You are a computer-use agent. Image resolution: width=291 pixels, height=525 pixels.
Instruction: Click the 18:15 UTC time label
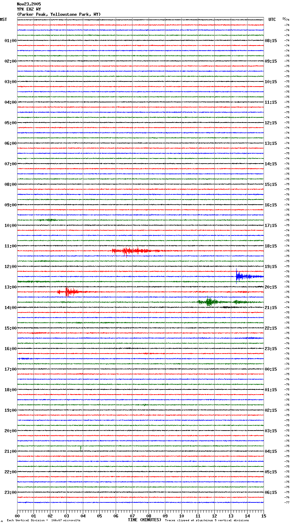tap(271, 246)
